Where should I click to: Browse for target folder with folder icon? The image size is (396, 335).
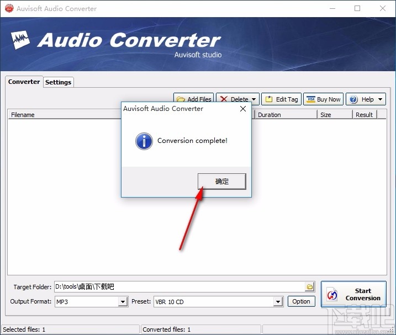coord(310,287)
